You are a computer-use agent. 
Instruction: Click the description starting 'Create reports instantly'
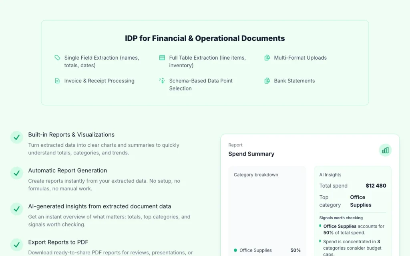(104, 185)
